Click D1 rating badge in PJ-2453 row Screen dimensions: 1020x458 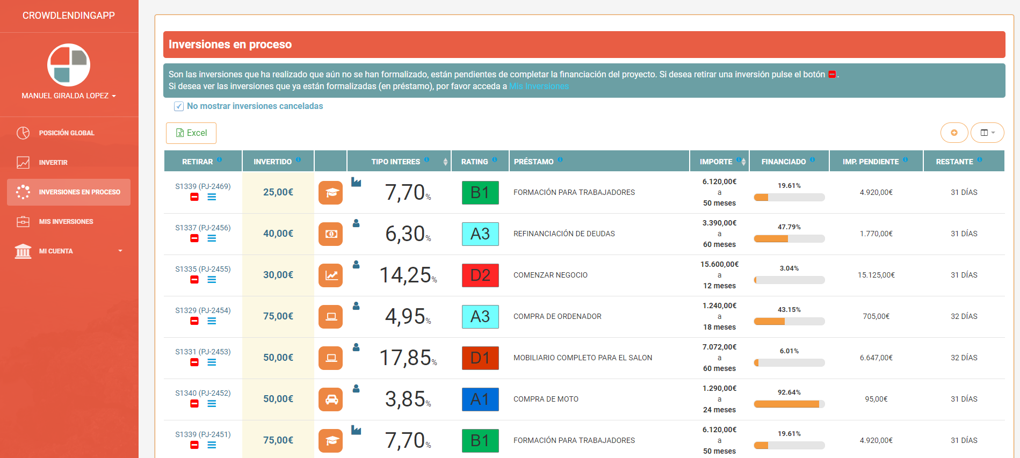pyautogui.click(x=480, y=358)
